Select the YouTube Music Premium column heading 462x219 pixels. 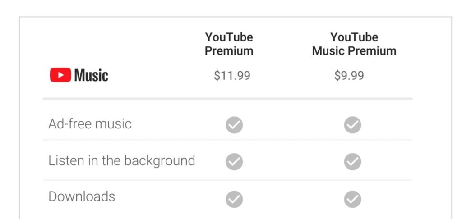[354, 44]
